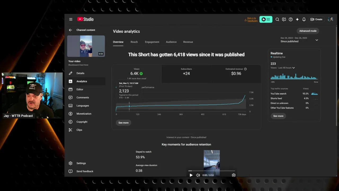Image resolution: width=339 pixels, height=191 pixels.
Task: Click the sparkle inspiration icon
Action: pos(297,19)
